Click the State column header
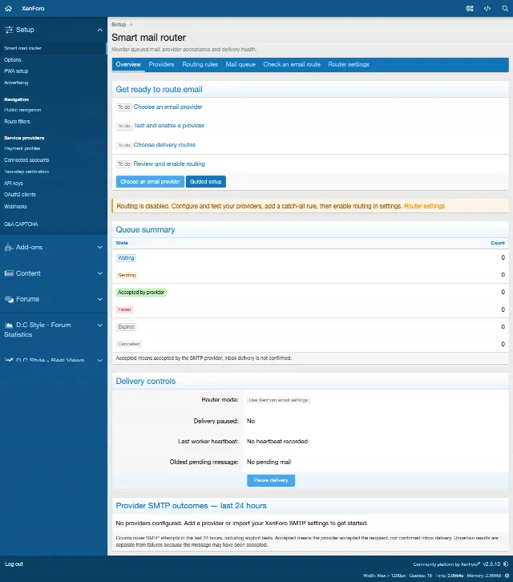513x582 pixels. tap(122, 243)
